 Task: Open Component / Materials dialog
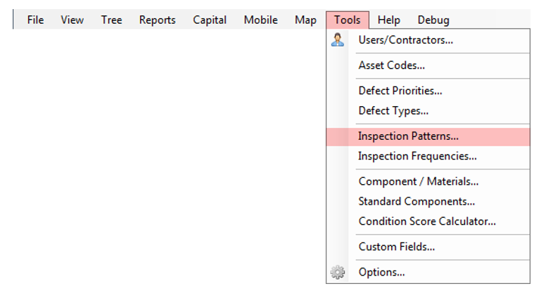(x=418, y=181)
